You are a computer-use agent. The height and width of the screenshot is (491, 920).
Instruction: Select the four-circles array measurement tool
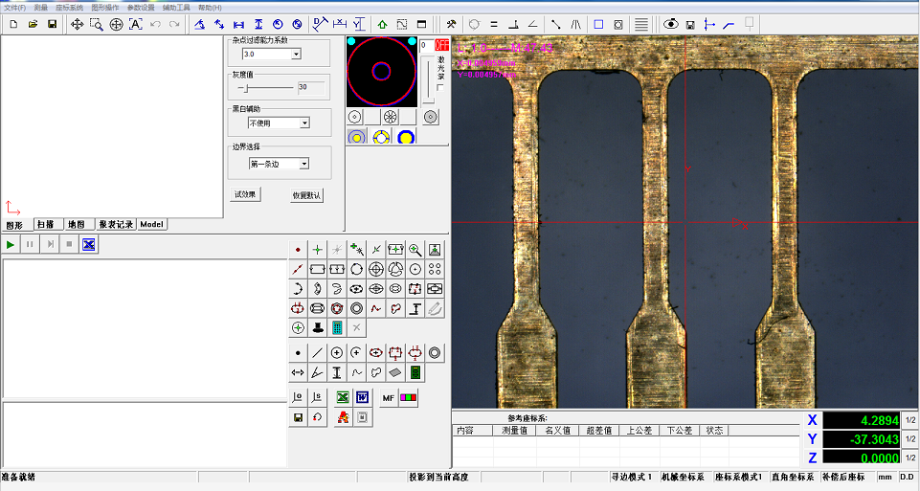[435, 269]
